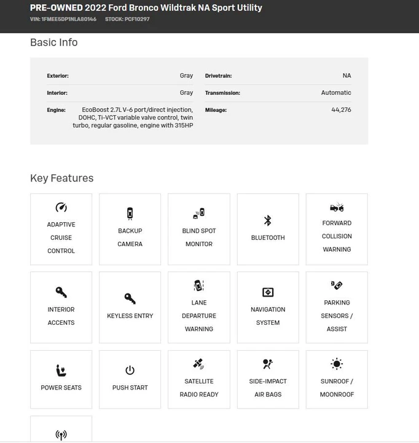Click the Key Features heading

click(62, 178)
